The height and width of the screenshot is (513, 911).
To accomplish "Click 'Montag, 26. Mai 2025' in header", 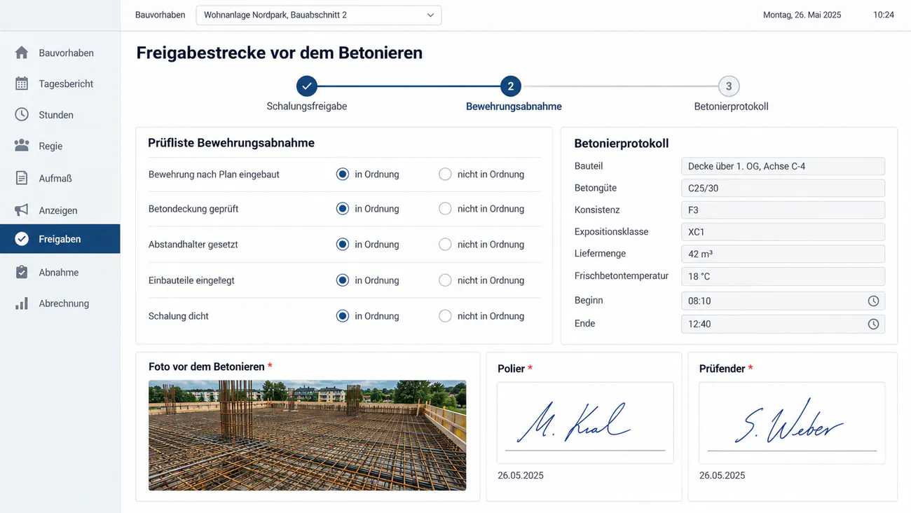I will (802, 15).
